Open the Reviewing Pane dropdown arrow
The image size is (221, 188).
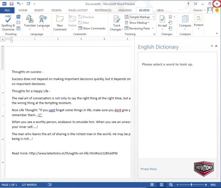click(153, 28)
